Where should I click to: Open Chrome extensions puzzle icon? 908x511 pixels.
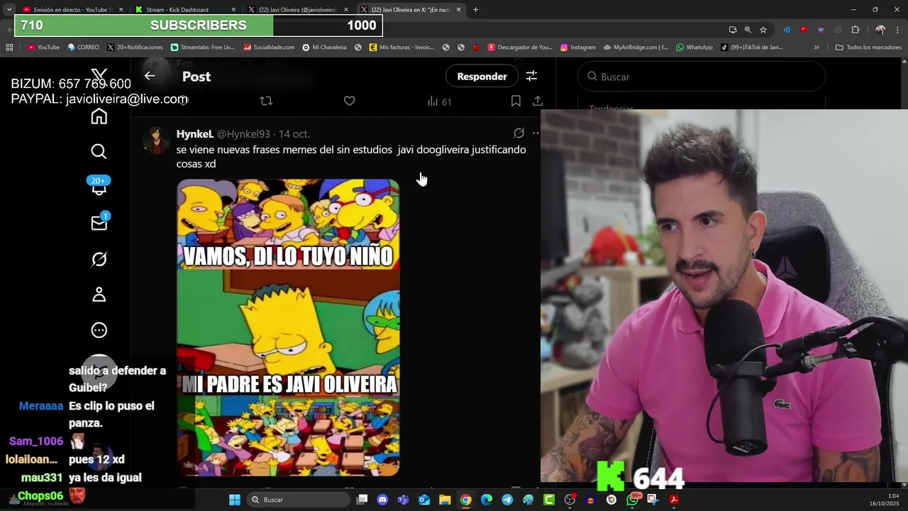tap(855, 29)
